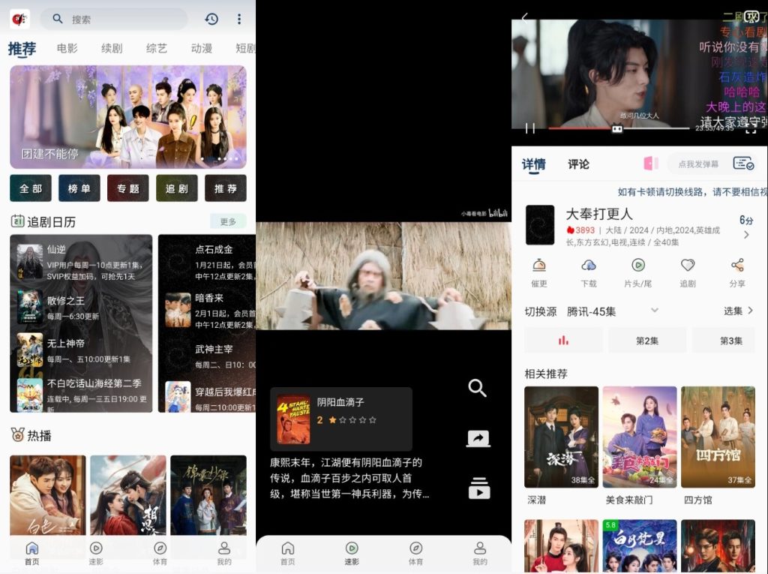Open details chevron under the 6分 rating
This screenshot has height=574, width=768.
click(x=746, y=235)
